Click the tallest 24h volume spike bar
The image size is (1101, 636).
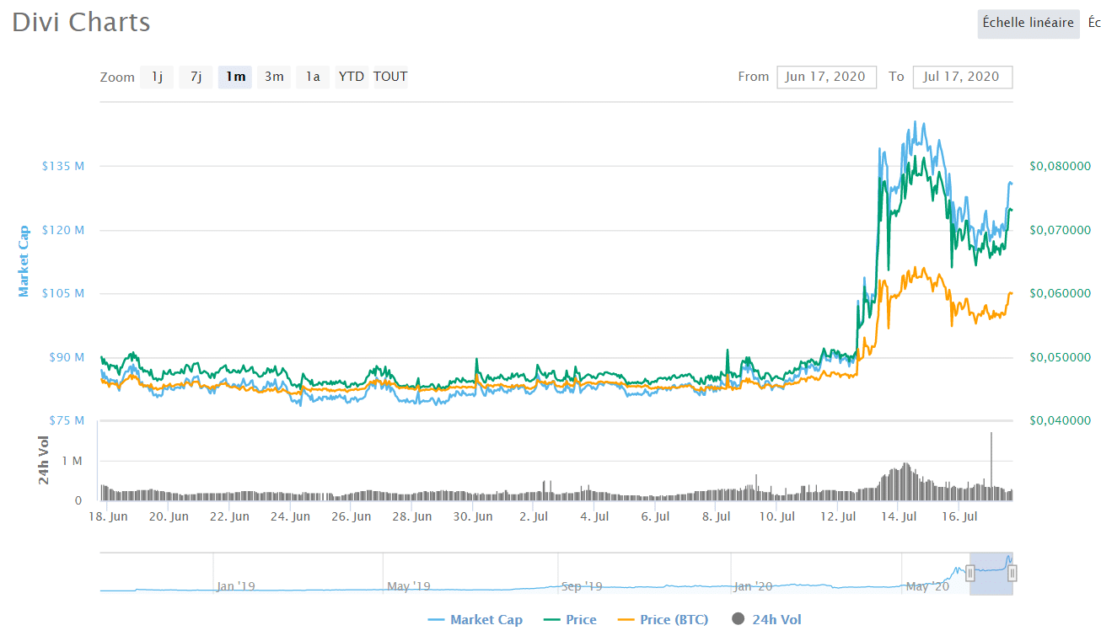point(991,467)
